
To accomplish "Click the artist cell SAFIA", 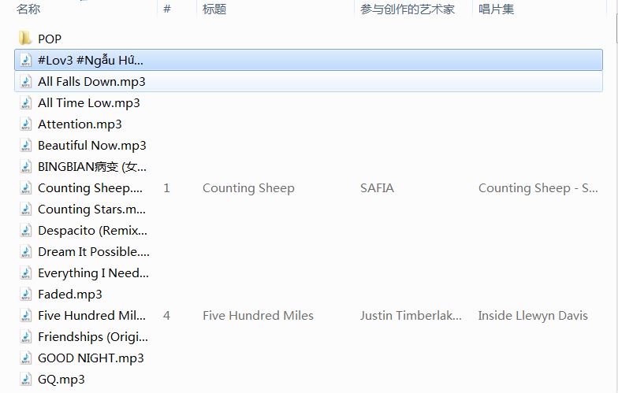I will (x=377, y=187).
